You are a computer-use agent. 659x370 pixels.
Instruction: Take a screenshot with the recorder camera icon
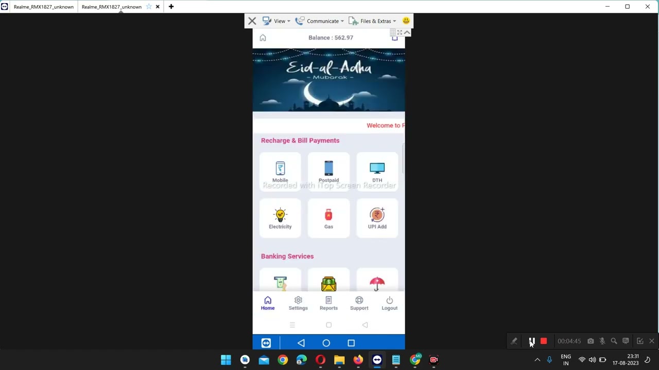591,341
